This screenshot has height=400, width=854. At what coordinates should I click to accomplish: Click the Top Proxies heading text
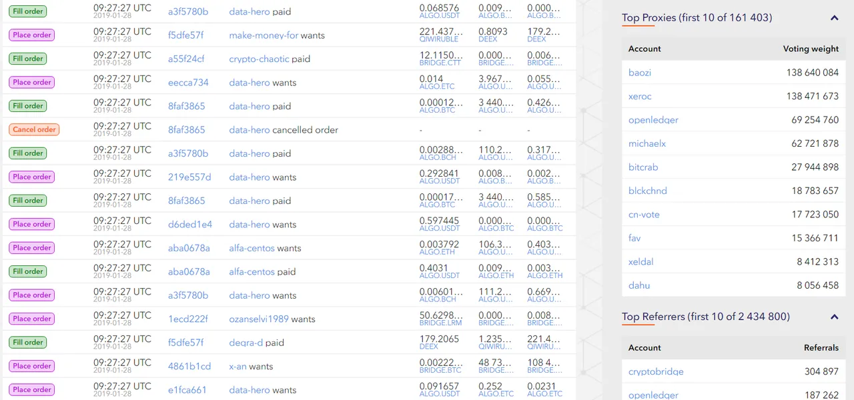click(x=697, y=18)
